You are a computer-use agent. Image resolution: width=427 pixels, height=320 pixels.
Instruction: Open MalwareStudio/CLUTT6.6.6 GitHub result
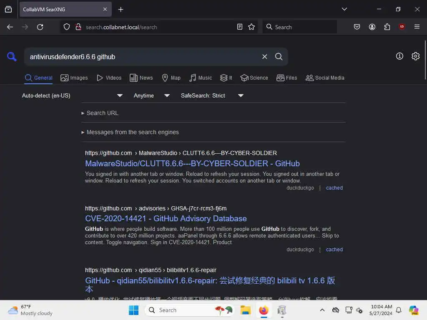[192, 163]
